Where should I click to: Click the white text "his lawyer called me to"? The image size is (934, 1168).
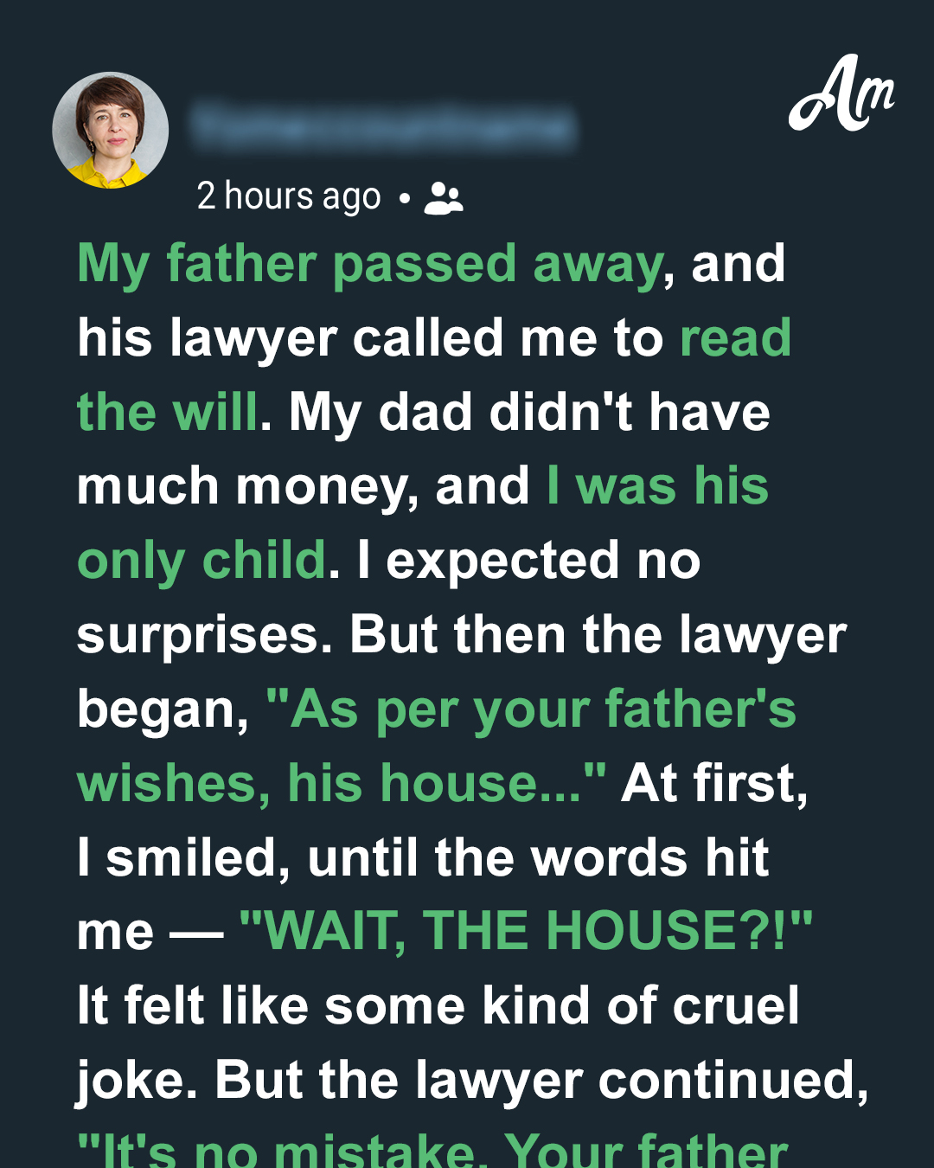pos(370,338)
